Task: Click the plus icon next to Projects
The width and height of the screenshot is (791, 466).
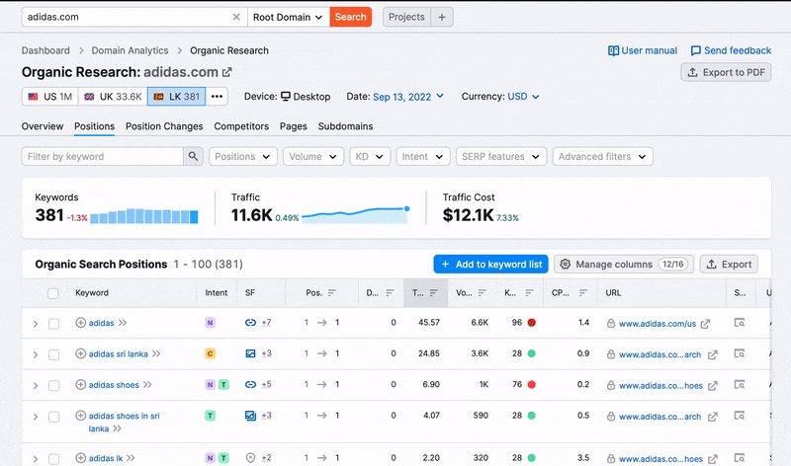Action: tap(442, 17)
